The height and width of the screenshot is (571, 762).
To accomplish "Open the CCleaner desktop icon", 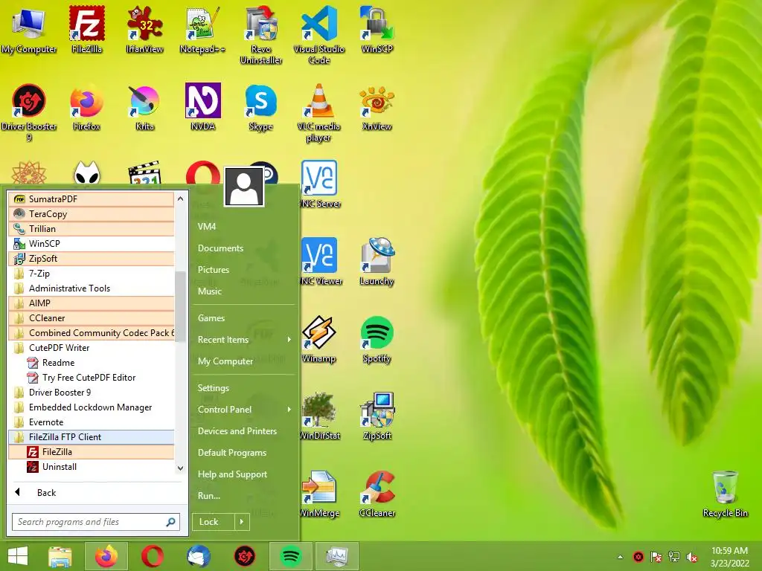I will [x=377, y=494].
